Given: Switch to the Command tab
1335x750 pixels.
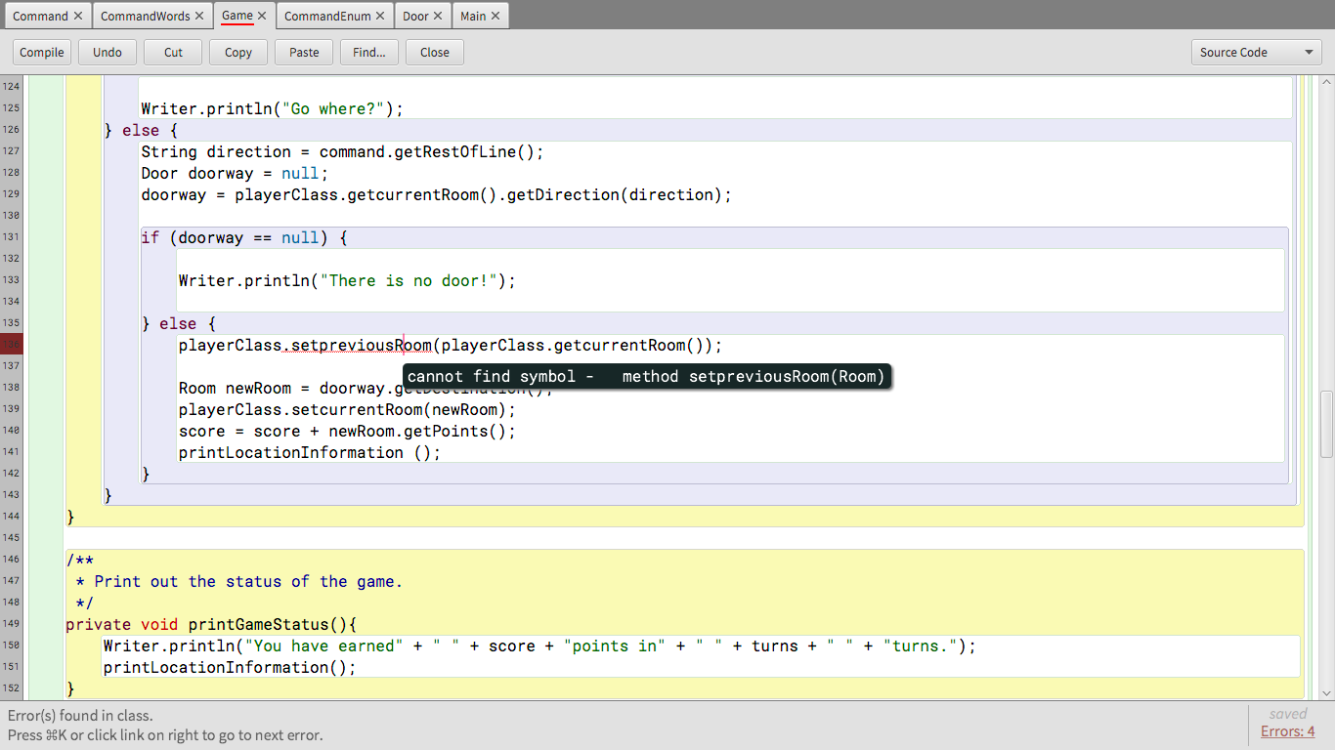Looking at the screenshot, I should (40, 16).
